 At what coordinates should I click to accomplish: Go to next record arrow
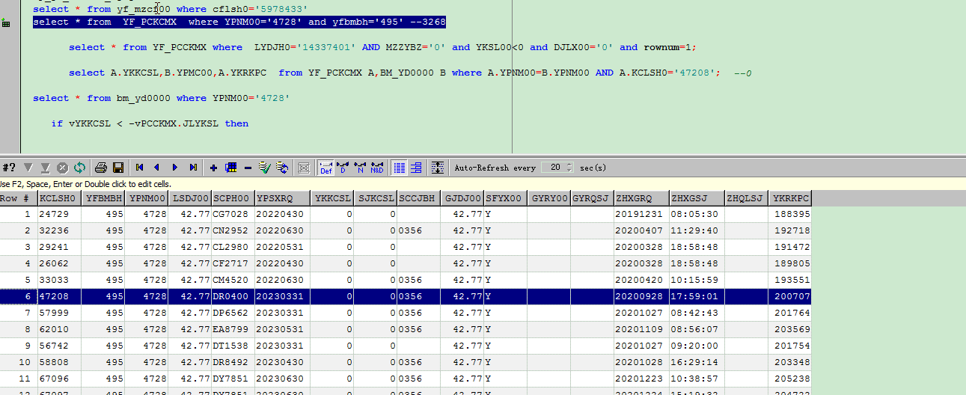[175, 168]
